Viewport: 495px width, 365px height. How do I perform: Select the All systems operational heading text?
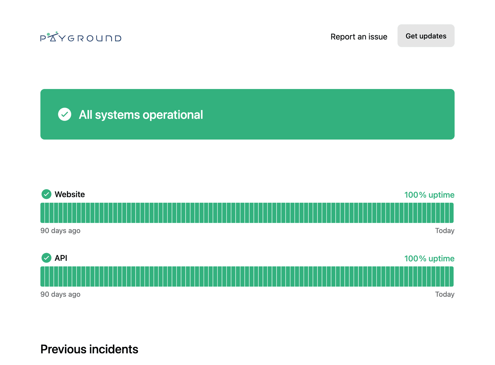pyautogui.click(x=141, y=115)
